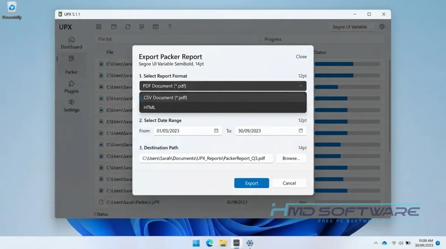Click the fourth toolbar icon next to refresh
This screenshot has height=249, width=446.
click(142, 27)
